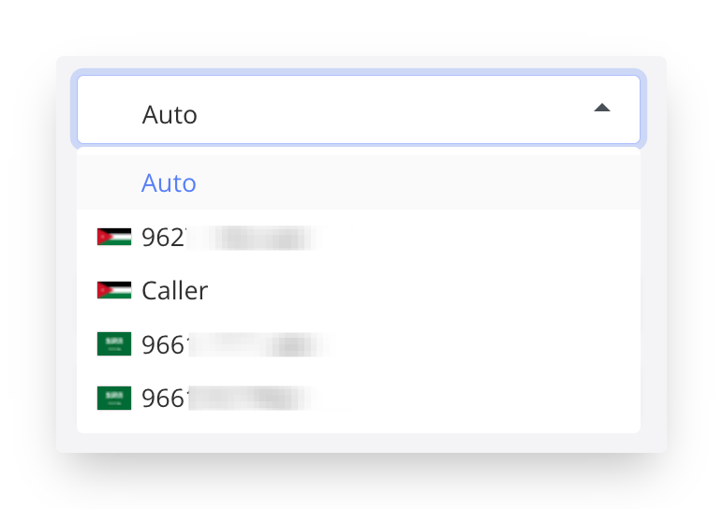The height and width of the screenshot is (509, 723).
Task: Select the highlighted blue Auto option
Action: (169, 182)
